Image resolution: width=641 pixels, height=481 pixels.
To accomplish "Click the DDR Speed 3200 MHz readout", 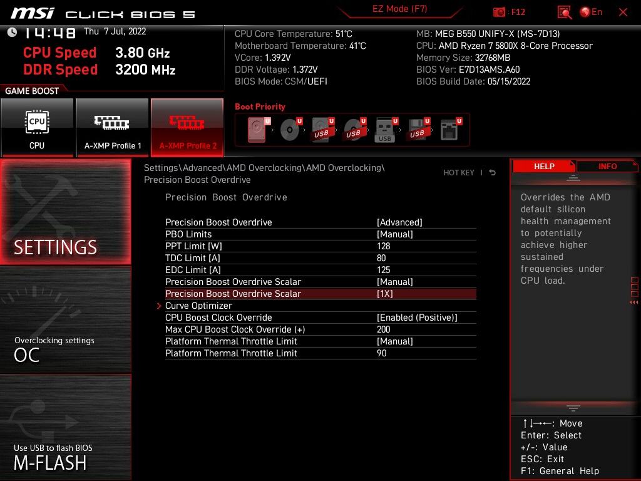I will pyautogui.click(x=100, y=70).
